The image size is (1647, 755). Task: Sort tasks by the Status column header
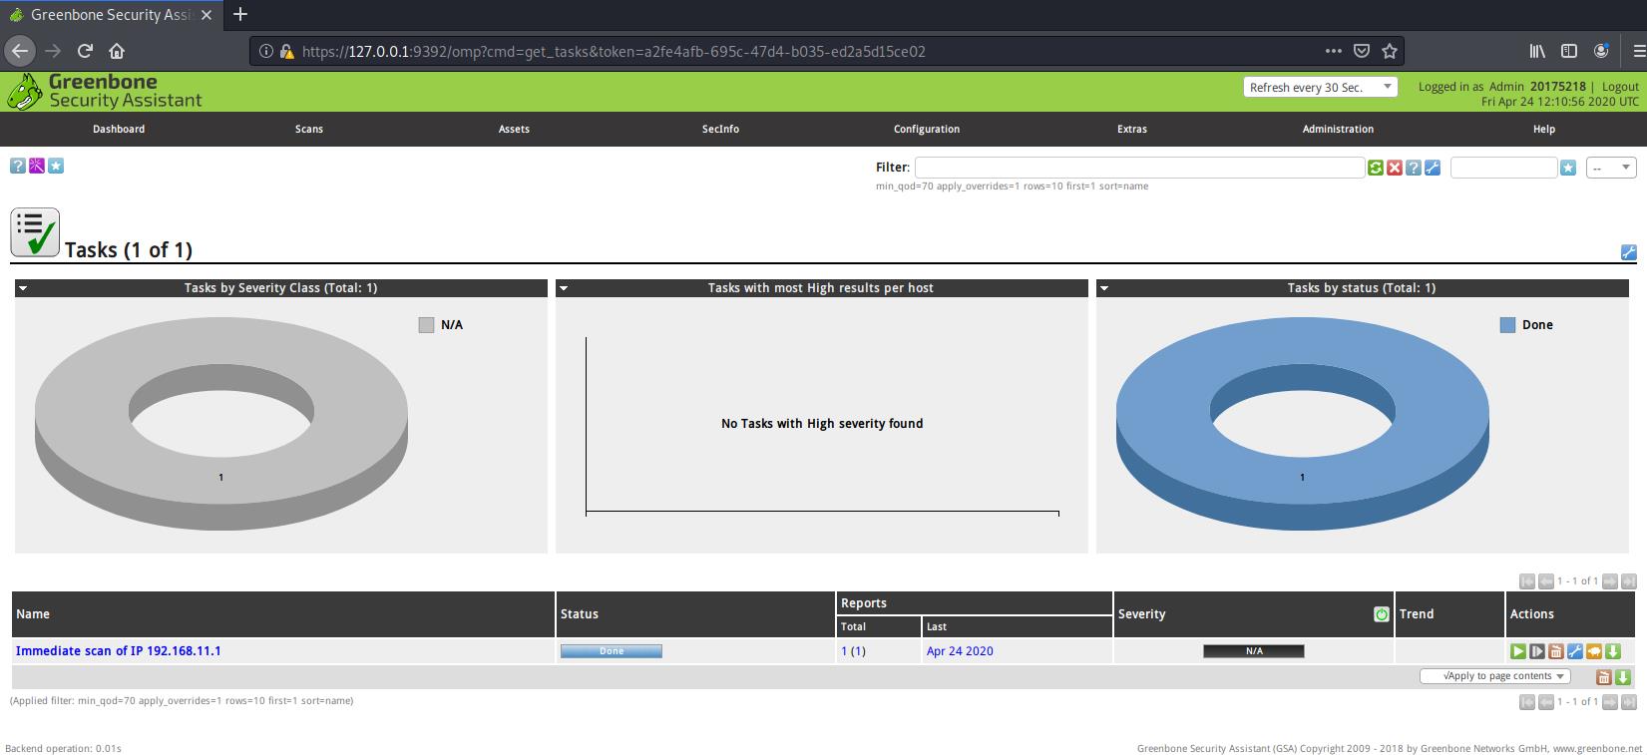coord(580,614)
